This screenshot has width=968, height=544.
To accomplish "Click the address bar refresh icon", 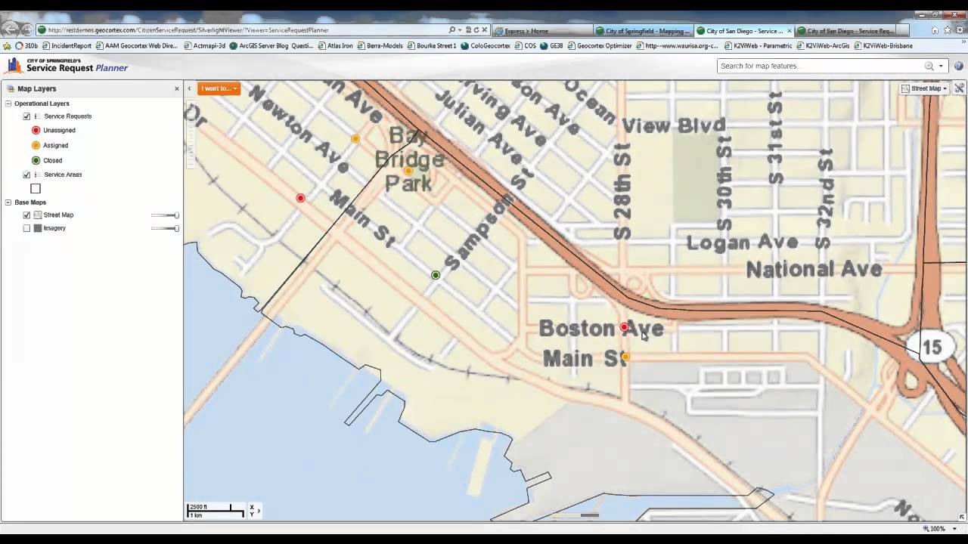I will 476,30.
